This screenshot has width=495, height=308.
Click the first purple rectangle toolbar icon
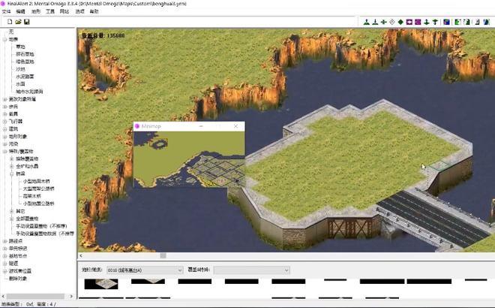point(409,22)
